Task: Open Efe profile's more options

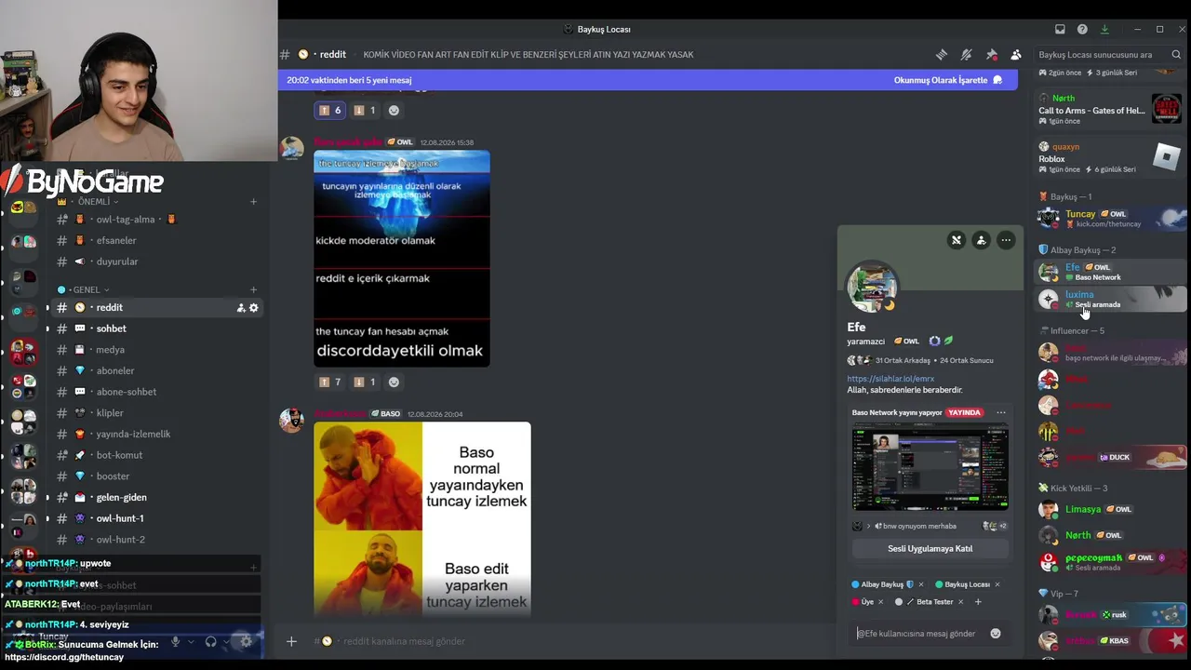Action: (1006, 240)
